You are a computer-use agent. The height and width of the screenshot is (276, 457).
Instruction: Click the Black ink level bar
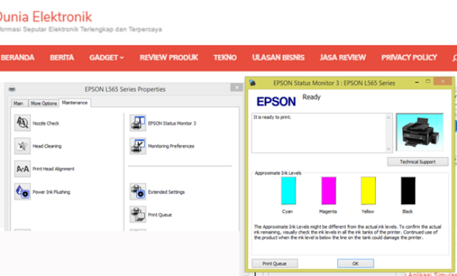[x=408, y=190]
